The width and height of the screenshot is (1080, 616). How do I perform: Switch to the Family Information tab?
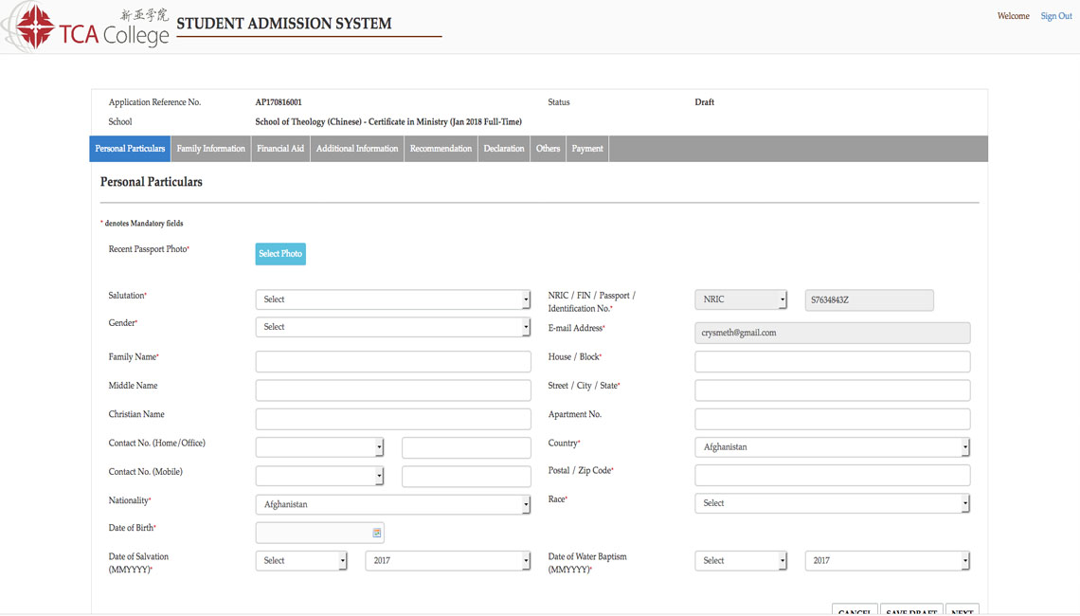(x=210, y=149)
